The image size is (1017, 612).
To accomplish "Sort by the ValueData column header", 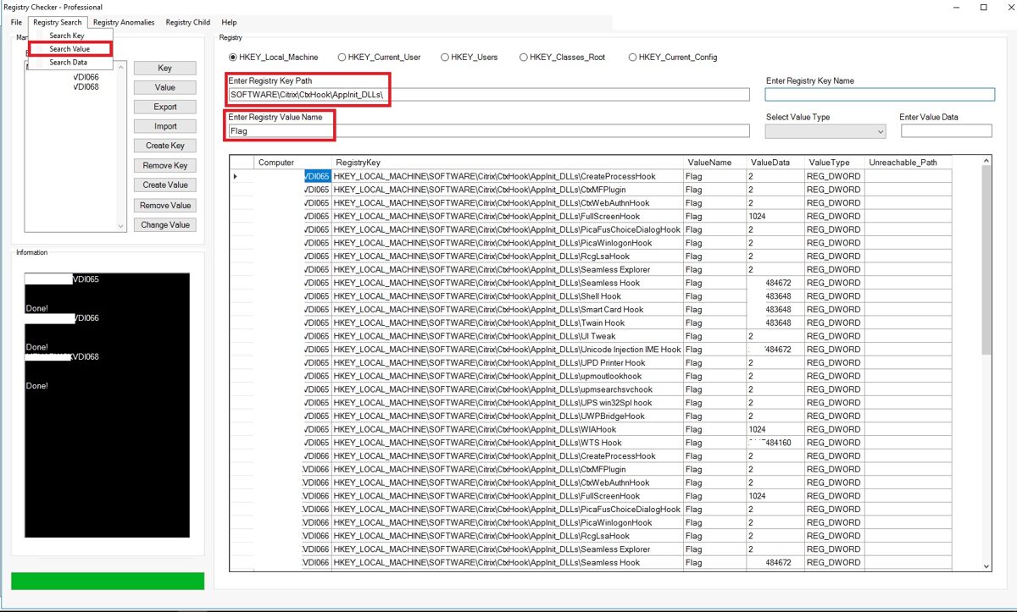I will [x=775, y=163].
